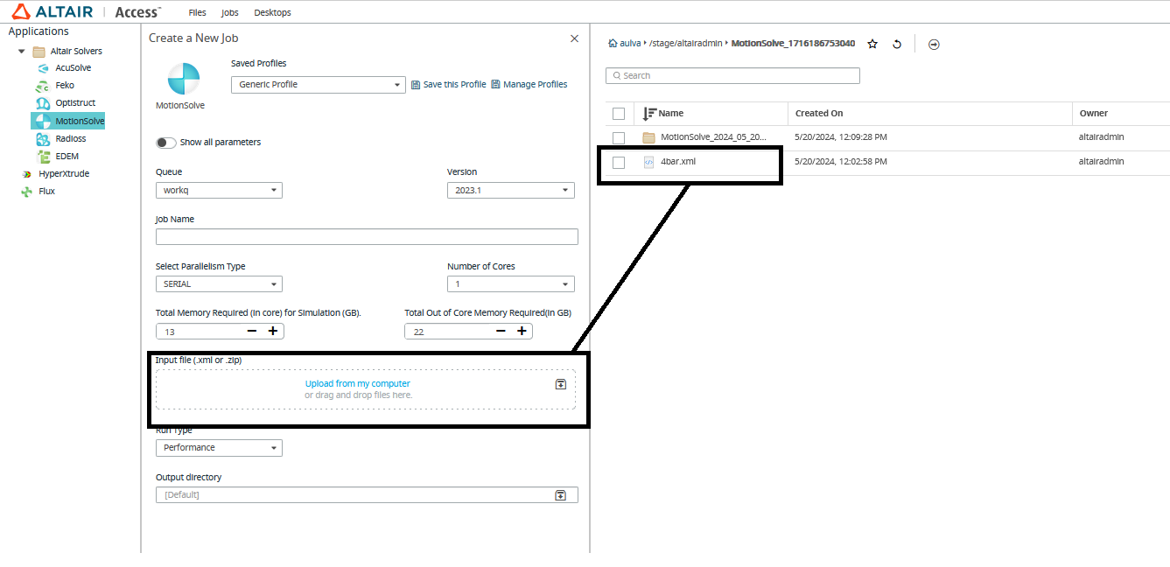Click the Radioss solver icon
This screenshot has height=567, width=1170.
(x=42, y=138)
